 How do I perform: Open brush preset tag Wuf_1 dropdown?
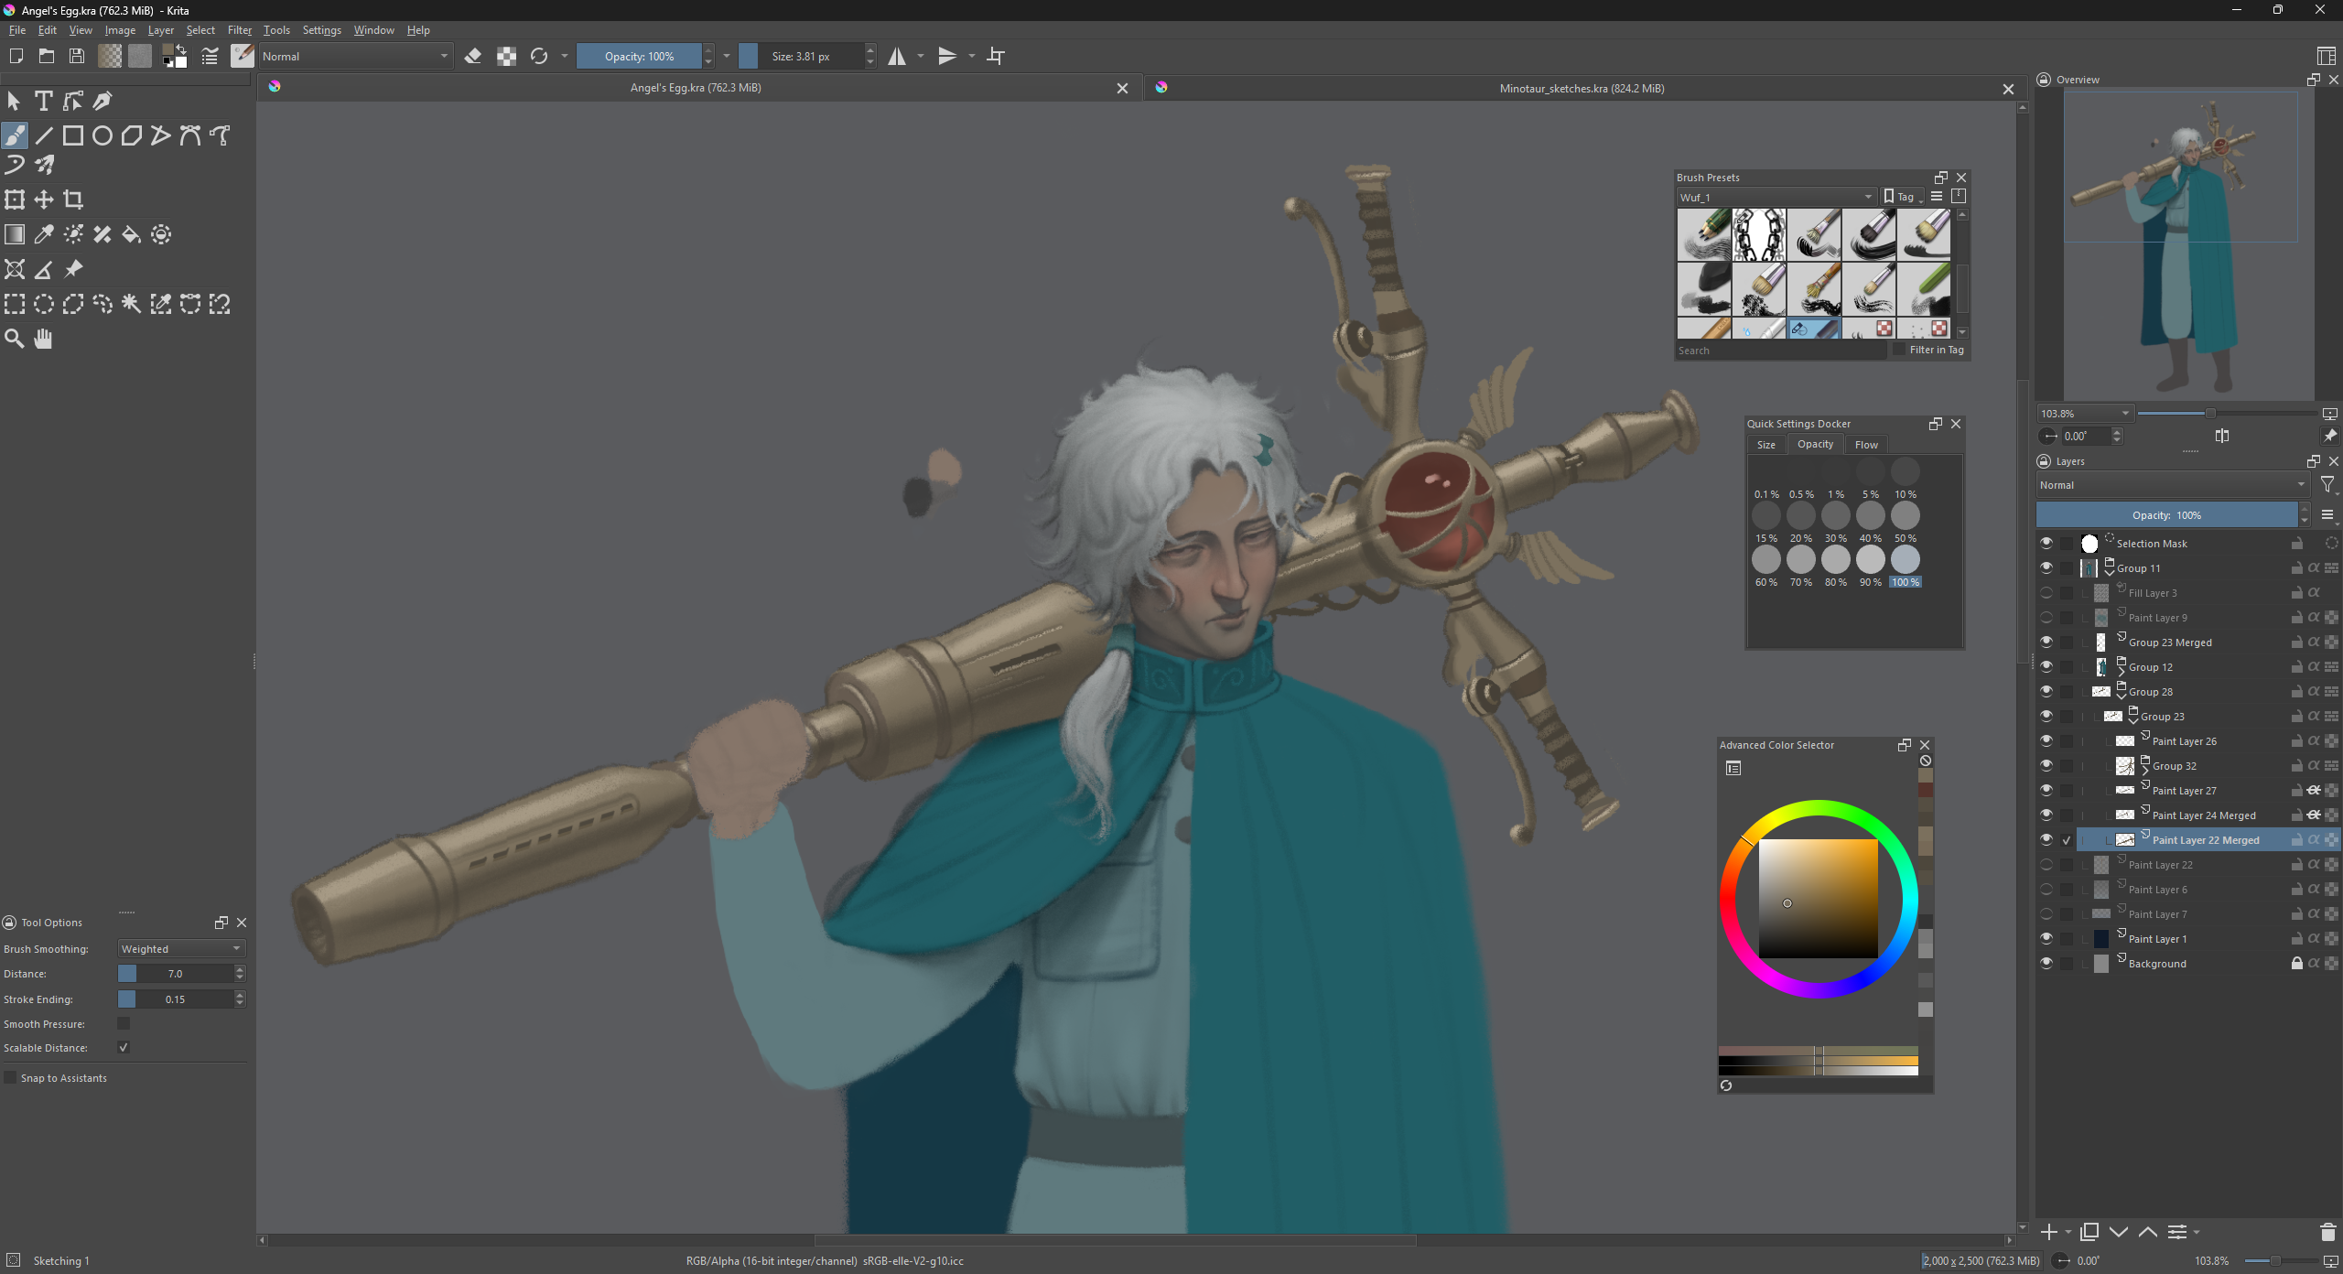[x=1776, y=197]
